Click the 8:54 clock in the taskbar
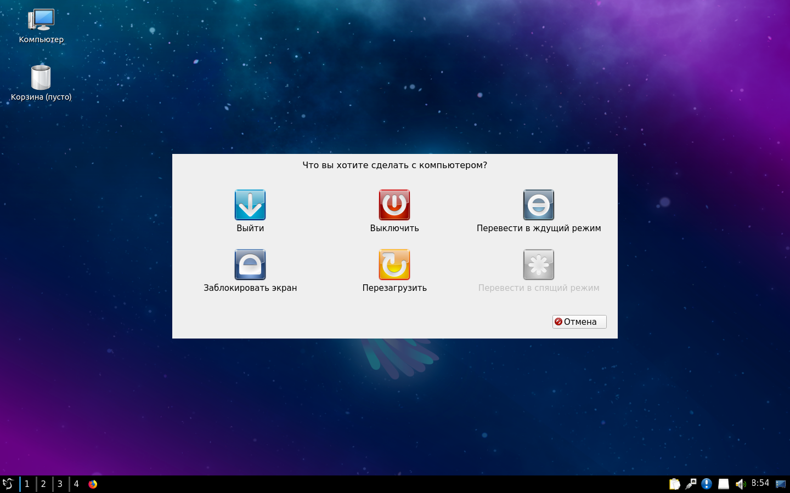Image resolution: width=790 pixels, height=493 pixels. coord(760,483)
